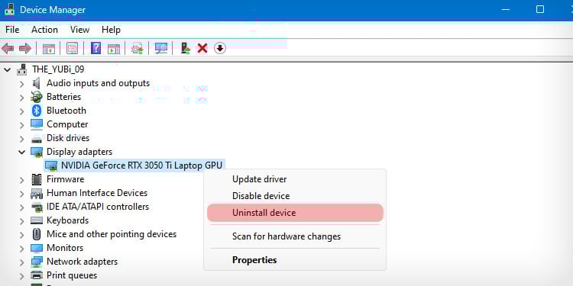The image size is (573, 286).
Task: Collapse the Display adapters chevron
Action: click(x=22, y=152)
